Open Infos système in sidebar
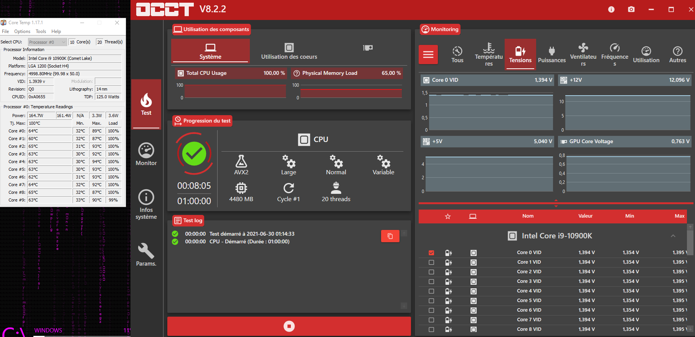695x337 pixels. pyautogui.click(x=146, y=204)
